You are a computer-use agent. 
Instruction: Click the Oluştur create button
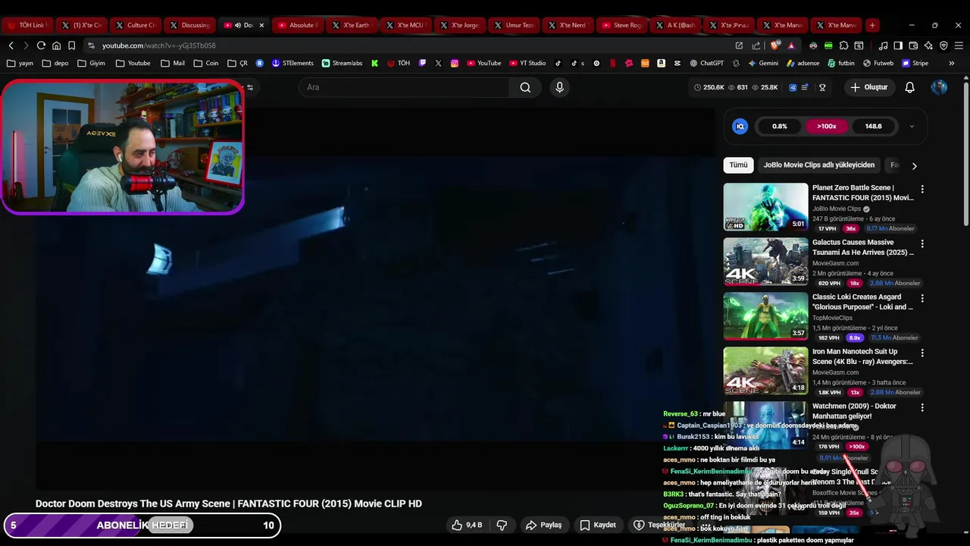868,87
